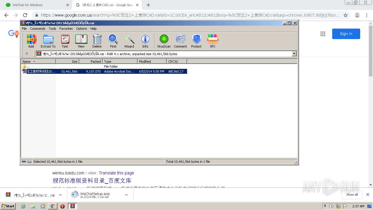373x210 pixels.
Task: Show archive Info icon
Action: pyautogui.click(x=145, y=41)
